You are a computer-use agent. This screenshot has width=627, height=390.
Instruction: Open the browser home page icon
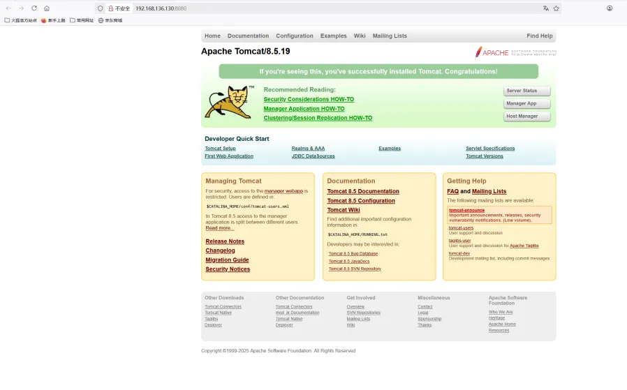47,8
